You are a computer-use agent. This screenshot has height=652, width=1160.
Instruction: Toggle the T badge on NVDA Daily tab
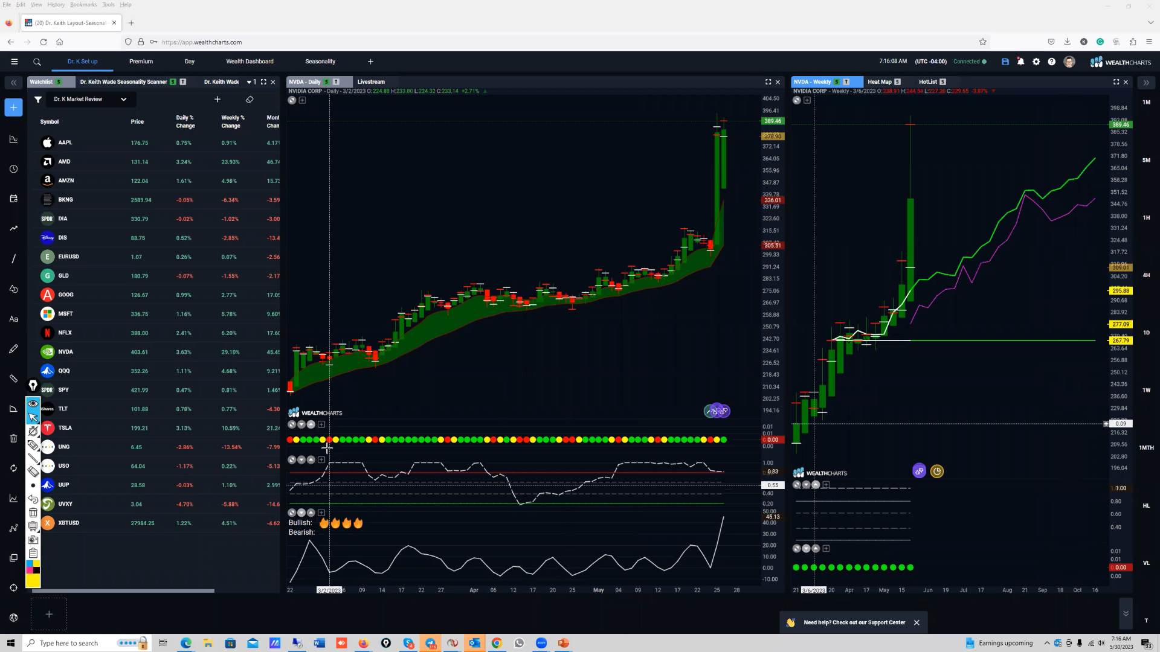point(336,82)
